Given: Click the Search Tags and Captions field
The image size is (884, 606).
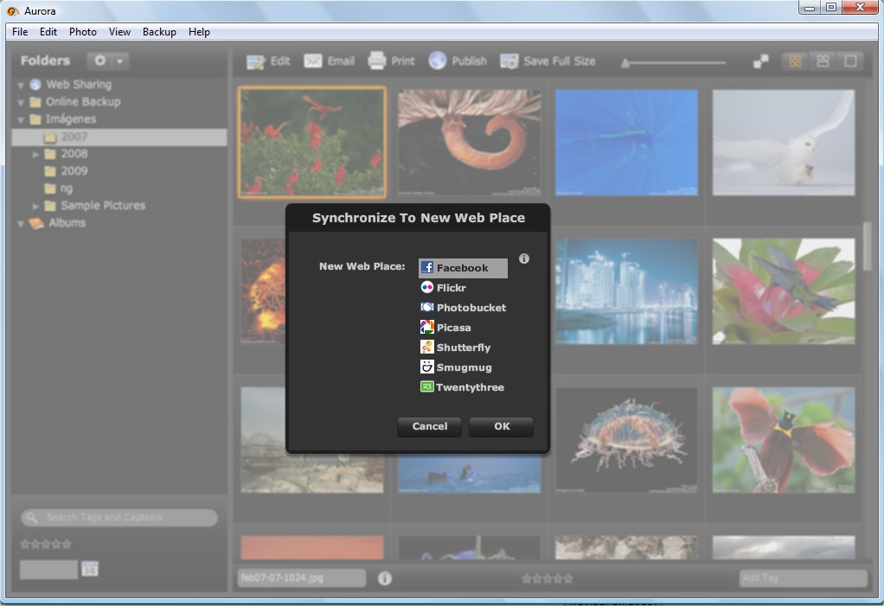Looking at the screenshot, I should pyautogui.click(x=119, y=518).
